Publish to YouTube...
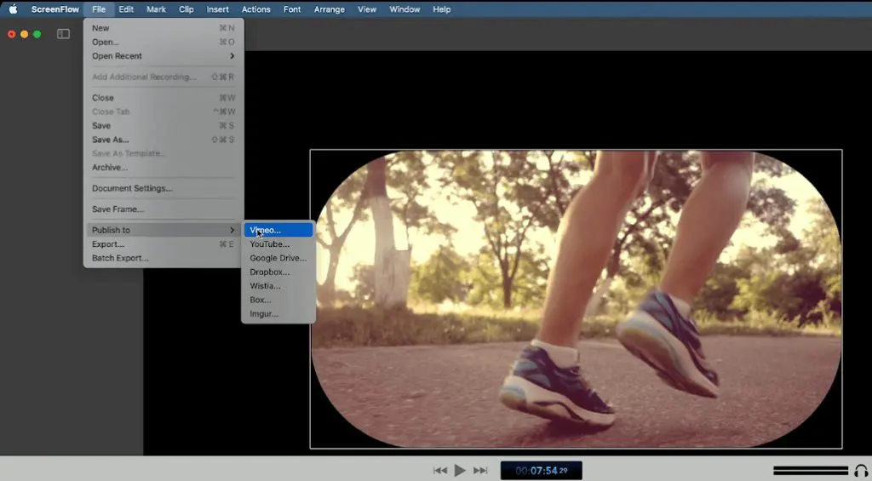872x481 pixels. (x=278, y=244)
